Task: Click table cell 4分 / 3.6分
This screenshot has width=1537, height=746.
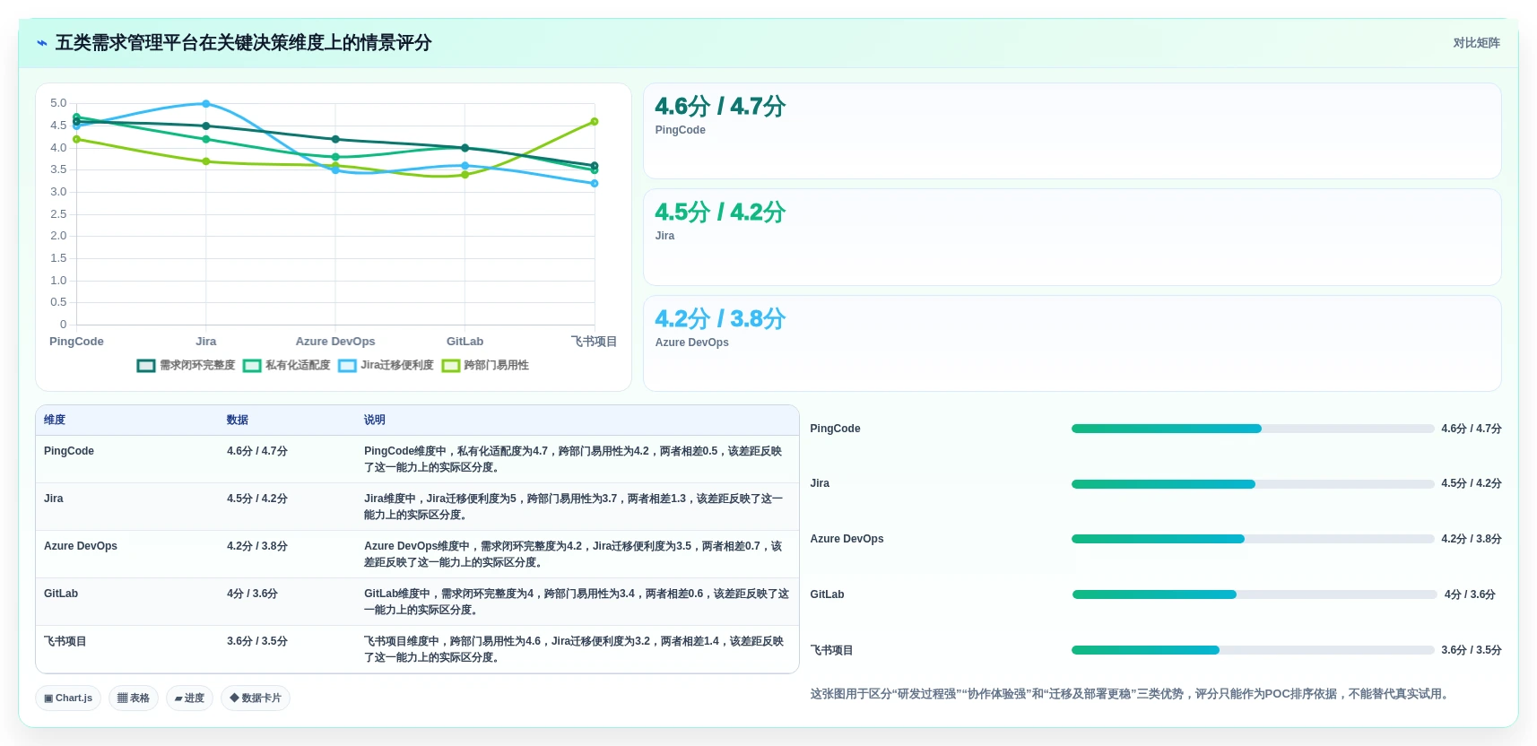Action: [x=252, y=594]
